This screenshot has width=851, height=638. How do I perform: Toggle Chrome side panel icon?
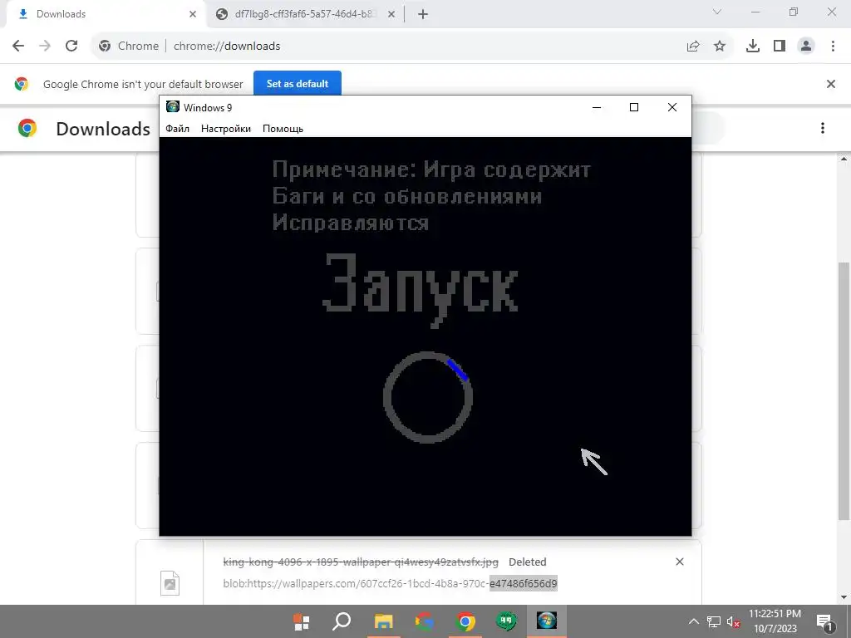click(x=780, y=47)
